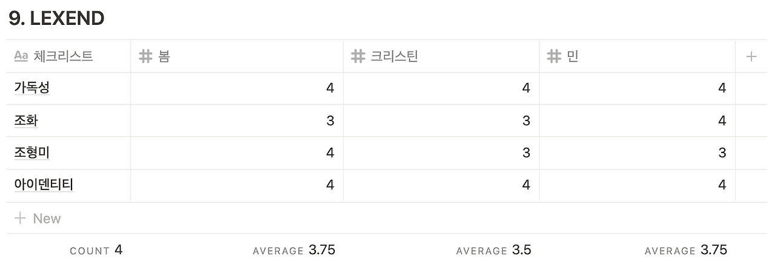Open the COUNT 4 calculation menu
The width and height of the screenshot is (775, 273).
96,250
